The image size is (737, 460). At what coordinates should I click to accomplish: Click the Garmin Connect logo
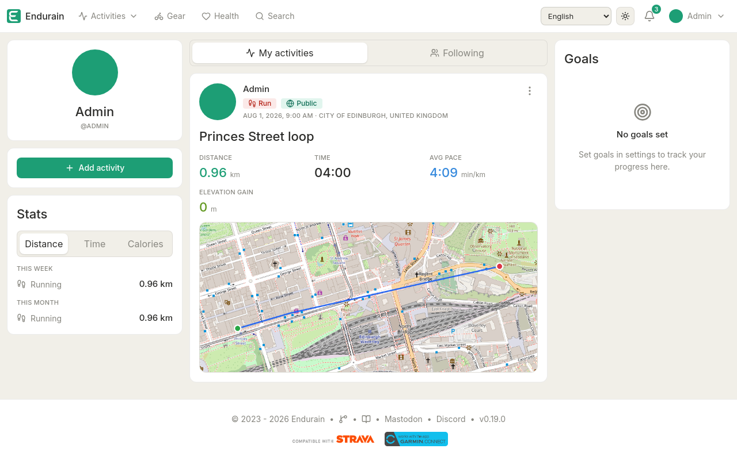[x=416, y=439]
